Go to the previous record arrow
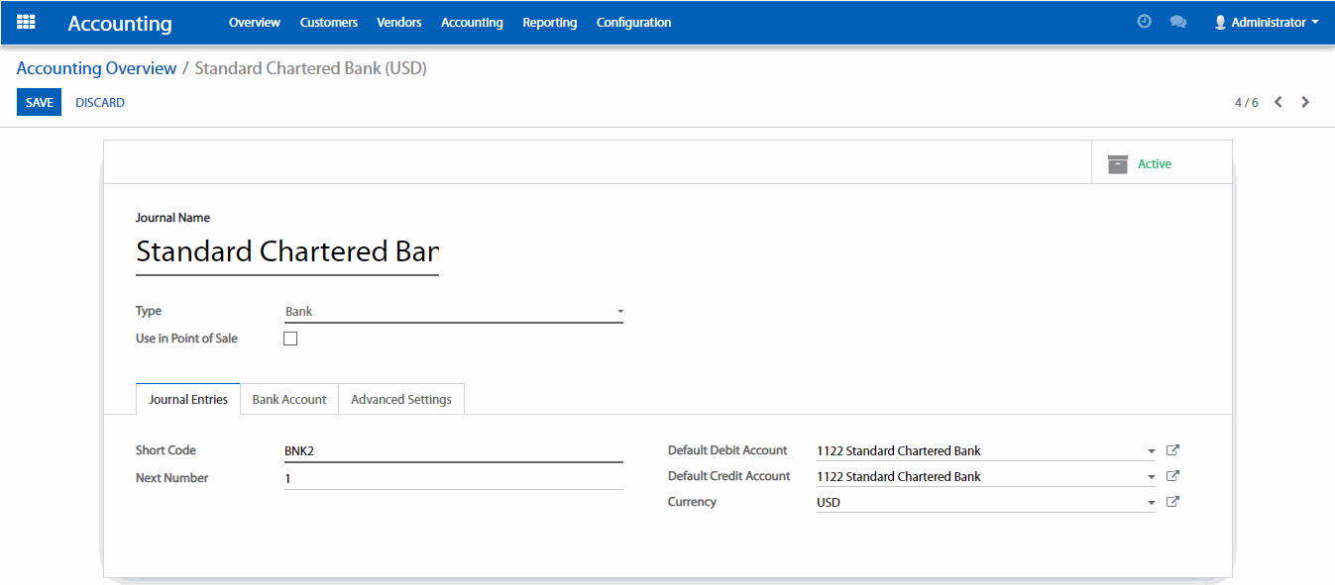Screen dimensions: 1335x585 [x=1279, y=102]
